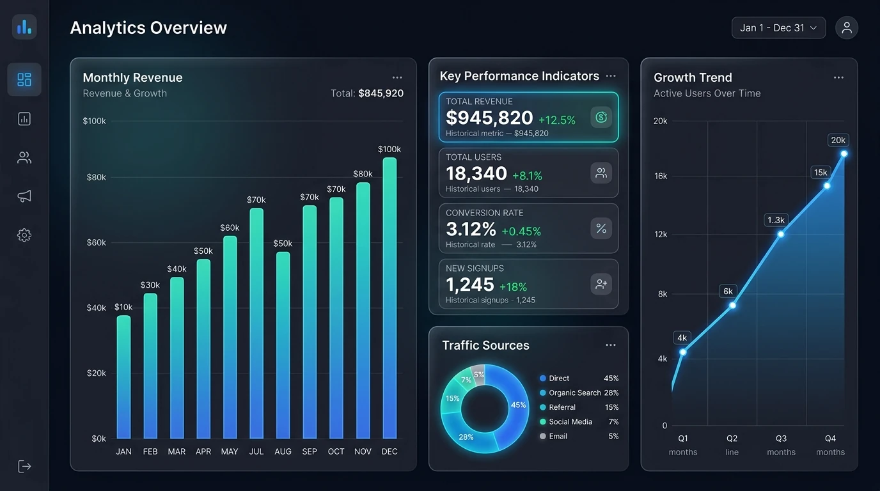Click the +18% signups growth value
The height and width of the screenshot is (491, 880).
coord(513,287)
